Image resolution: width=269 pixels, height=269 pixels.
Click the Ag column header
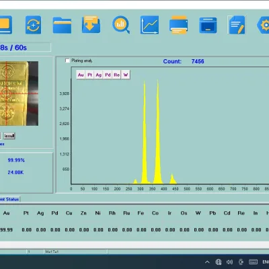click(x=40, y=213)
